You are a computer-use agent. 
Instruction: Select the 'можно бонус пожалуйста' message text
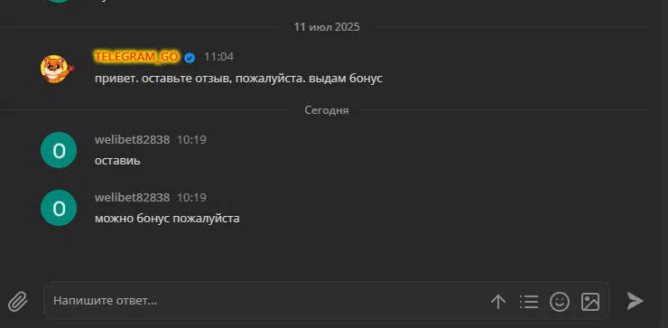click(x=167, y=219)
